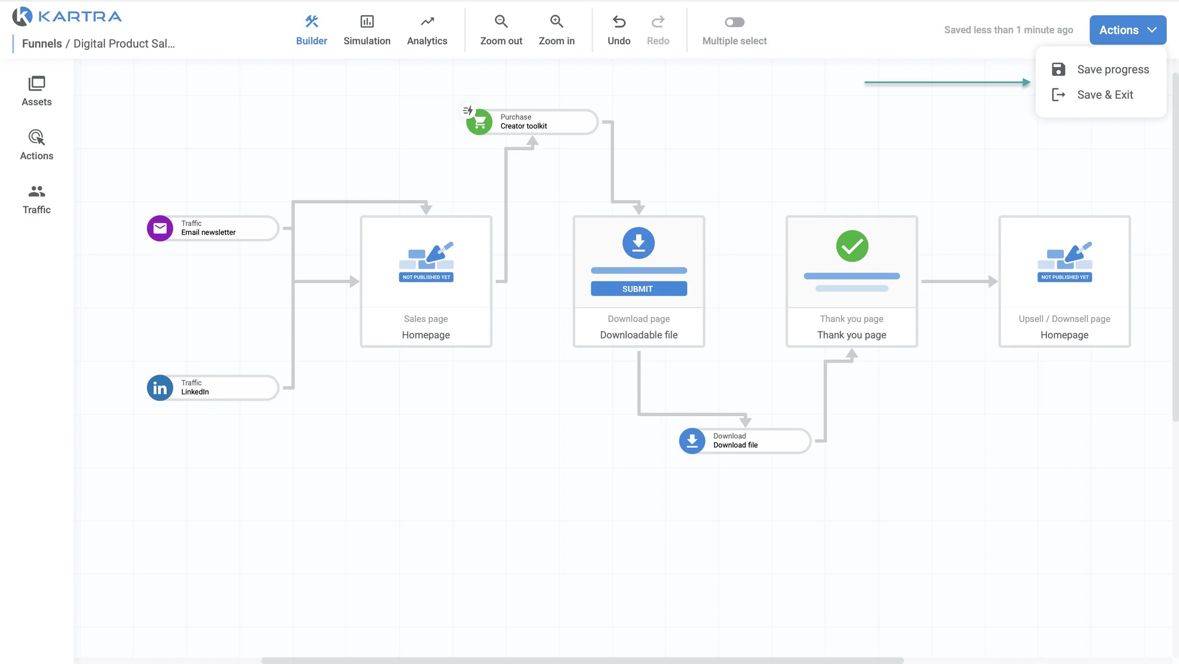Click NOT PUBLISHED YET badge on Upsell page
Viewport: 1179px width, 664px height.
tap(1065, 277)
